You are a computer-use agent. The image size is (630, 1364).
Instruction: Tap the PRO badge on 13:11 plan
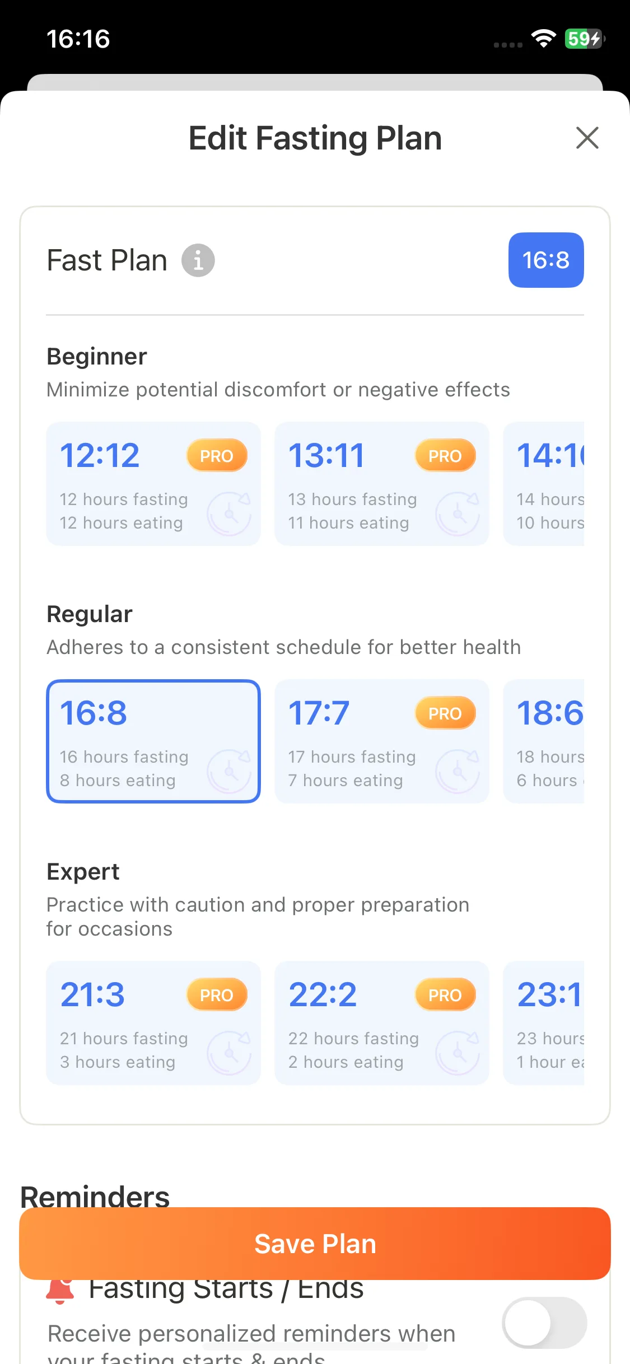click(x=445, y=455)
